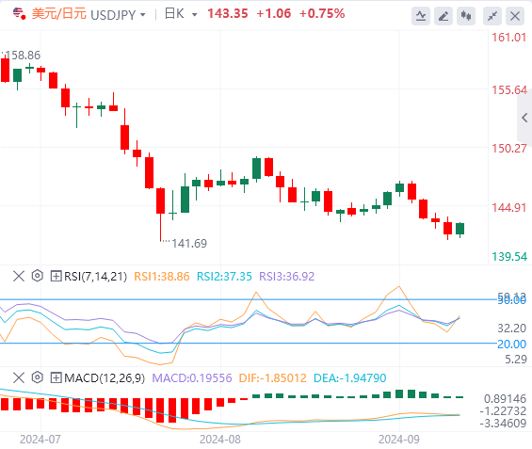The height and width of the screenshot is (449, 532).
Task: Click the 144.91 price axis label
Action: [509, 207]
